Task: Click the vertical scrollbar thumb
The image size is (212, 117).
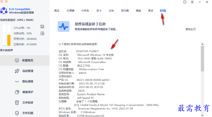Action: (x=202, y=59)
